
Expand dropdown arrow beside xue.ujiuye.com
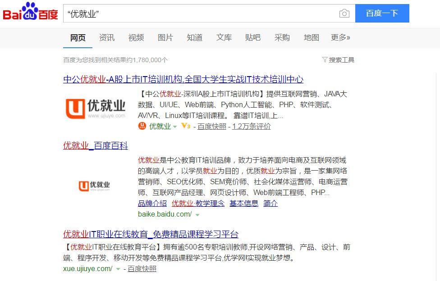(118, 269)
